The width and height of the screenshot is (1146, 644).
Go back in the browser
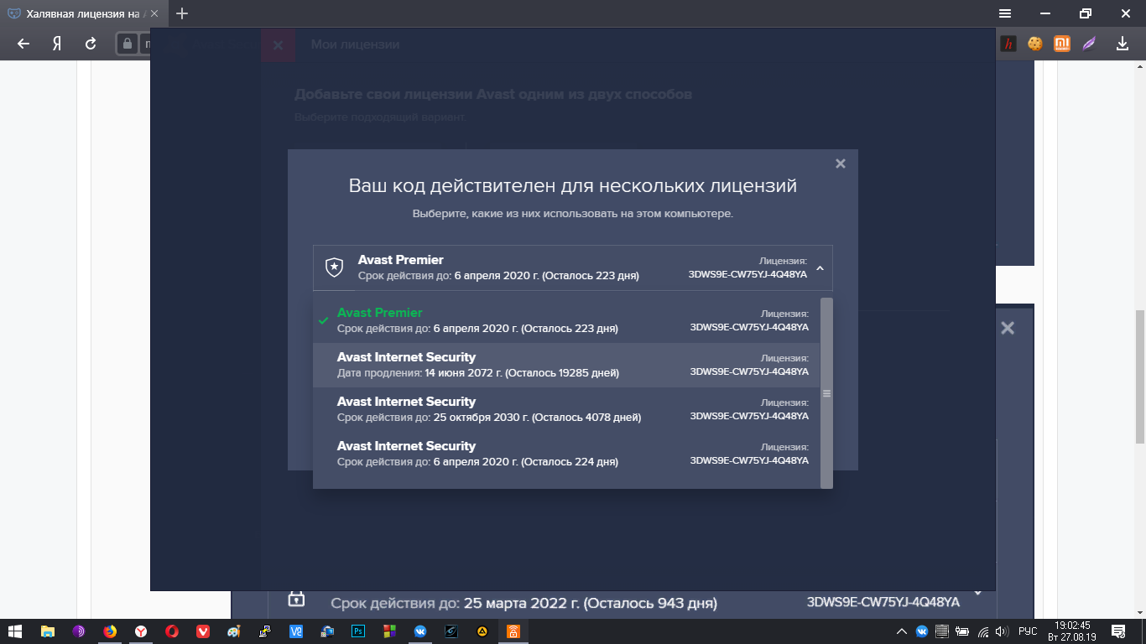(x=23, y=44)
